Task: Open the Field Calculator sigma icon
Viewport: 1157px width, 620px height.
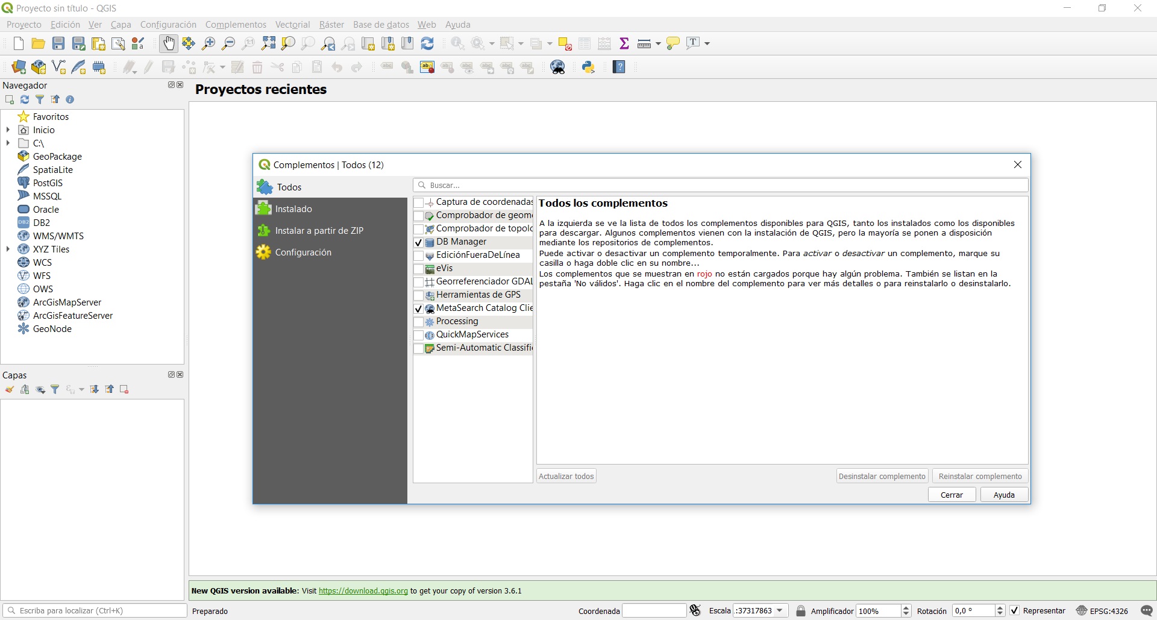Action: tap(624, 43)
